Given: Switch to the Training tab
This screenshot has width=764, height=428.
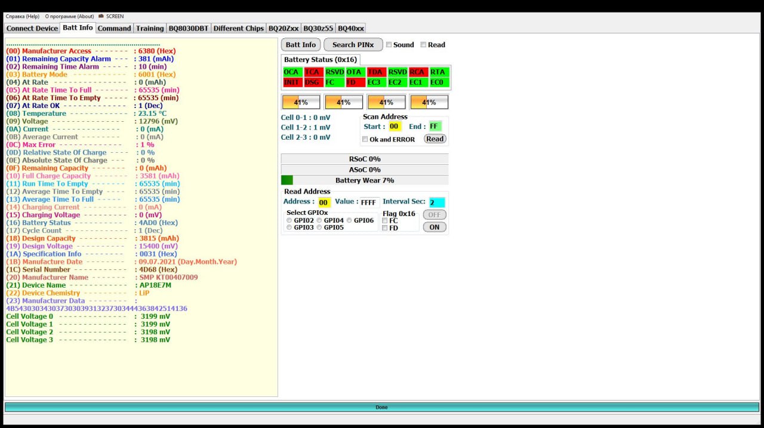Looking at the screenshot, I should tap(150, 28).
